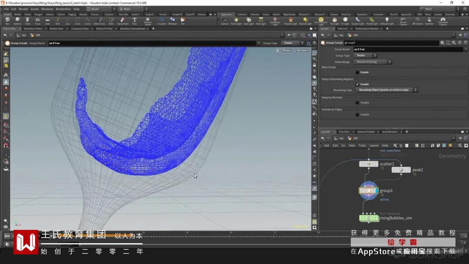Select the Sphere tool on the Create shelf
This screenshot has height=264, width=469.
[x=17, y=20]
